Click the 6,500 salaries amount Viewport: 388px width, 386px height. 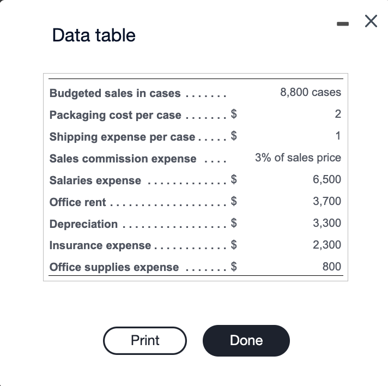coord(327,179)
